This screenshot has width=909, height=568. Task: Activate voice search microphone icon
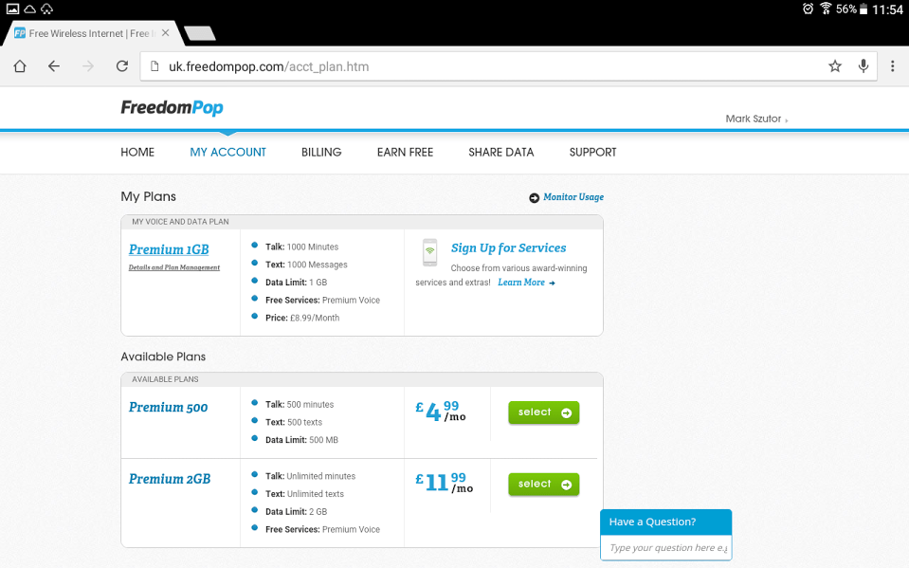[864, 66]
